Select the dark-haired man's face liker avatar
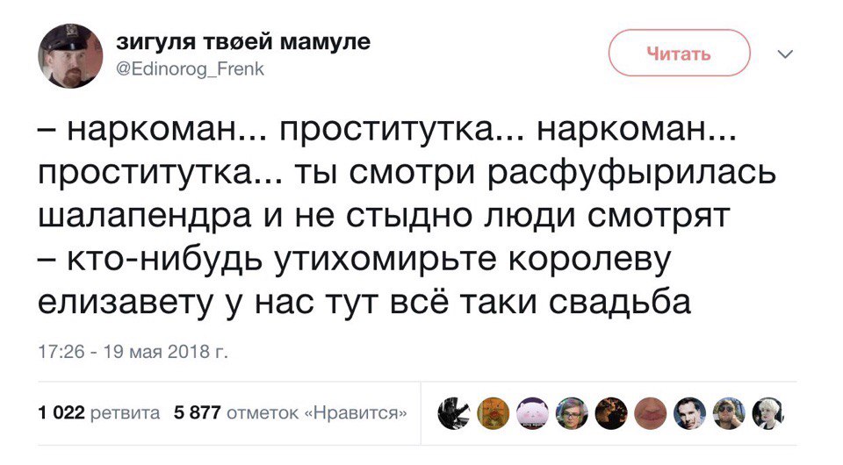This screenshot has height=465, width=843. click(690, 413)
